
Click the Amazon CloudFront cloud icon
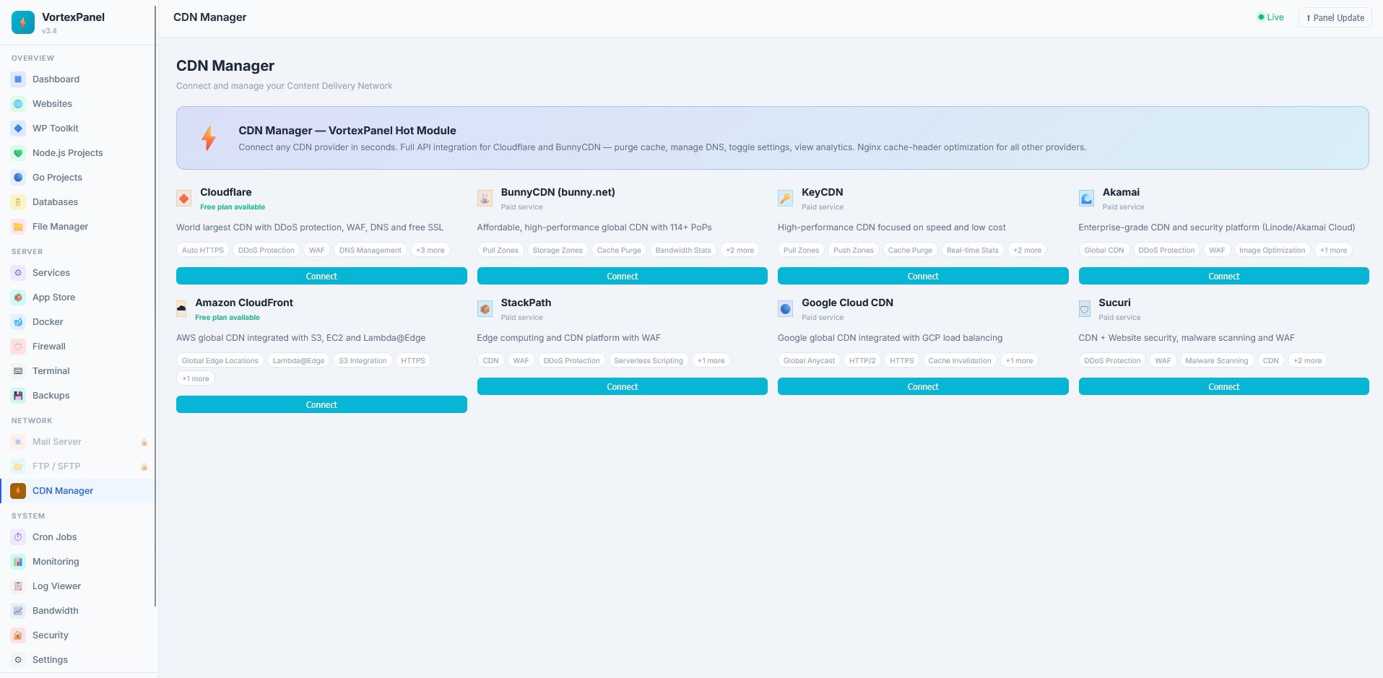coord(181,309)
